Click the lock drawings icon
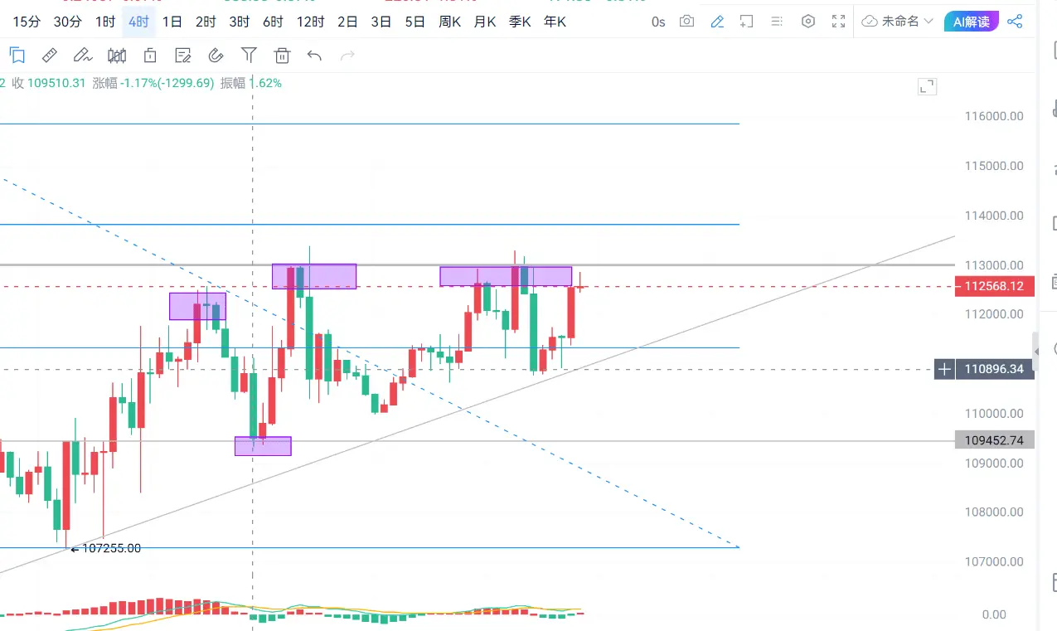Screen dimensions: 1057x631 (x=150, y=56)
